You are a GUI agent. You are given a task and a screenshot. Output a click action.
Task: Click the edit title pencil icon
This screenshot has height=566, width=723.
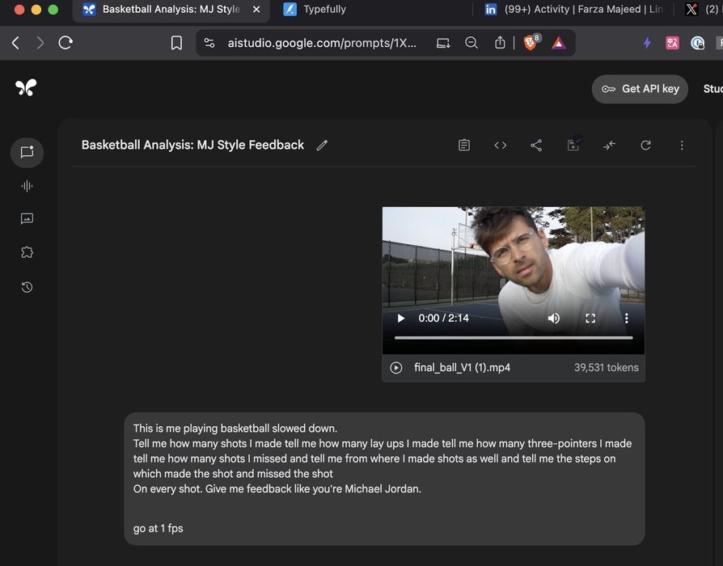(x=322, y=146)
